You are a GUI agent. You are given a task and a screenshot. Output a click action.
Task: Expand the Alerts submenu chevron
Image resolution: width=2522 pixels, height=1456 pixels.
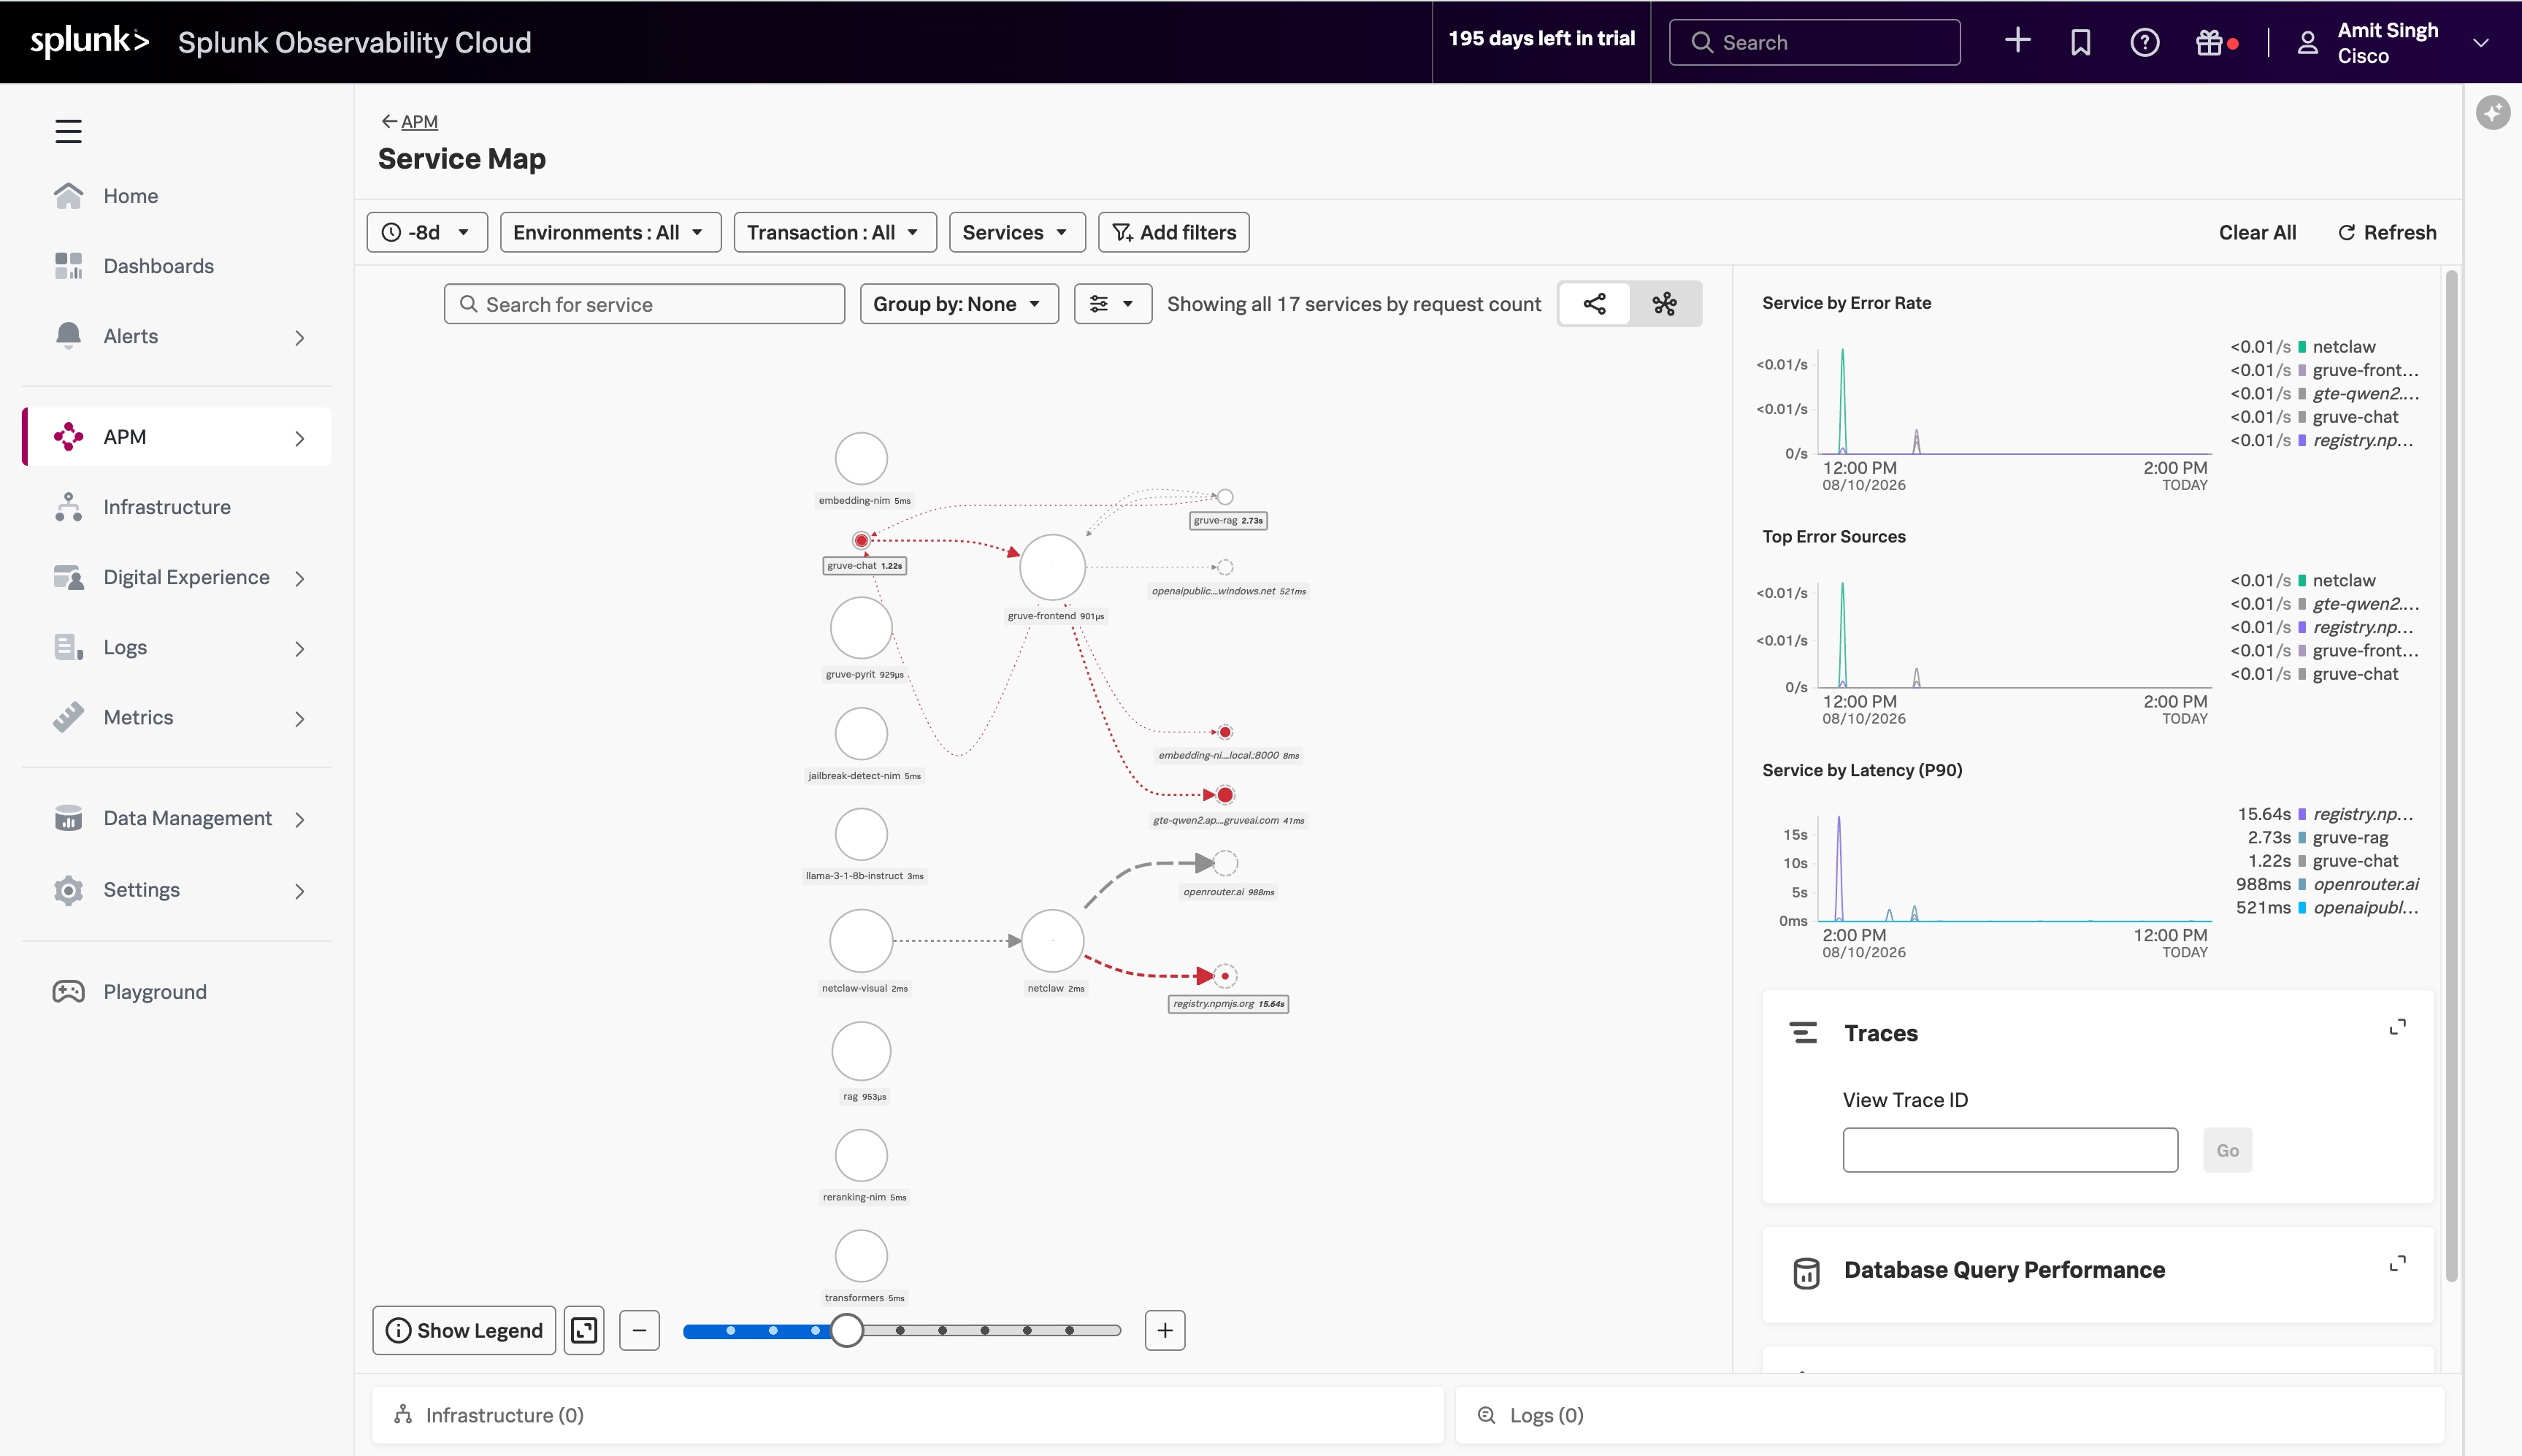[299, 338]
